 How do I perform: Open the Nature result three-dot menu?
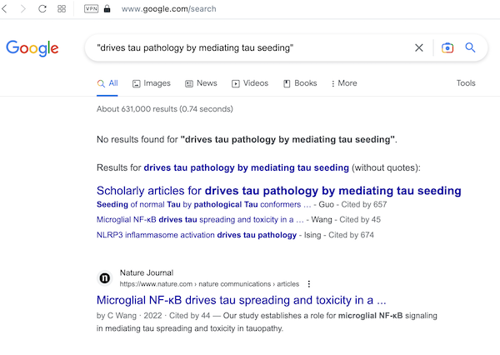pos(308,284)
